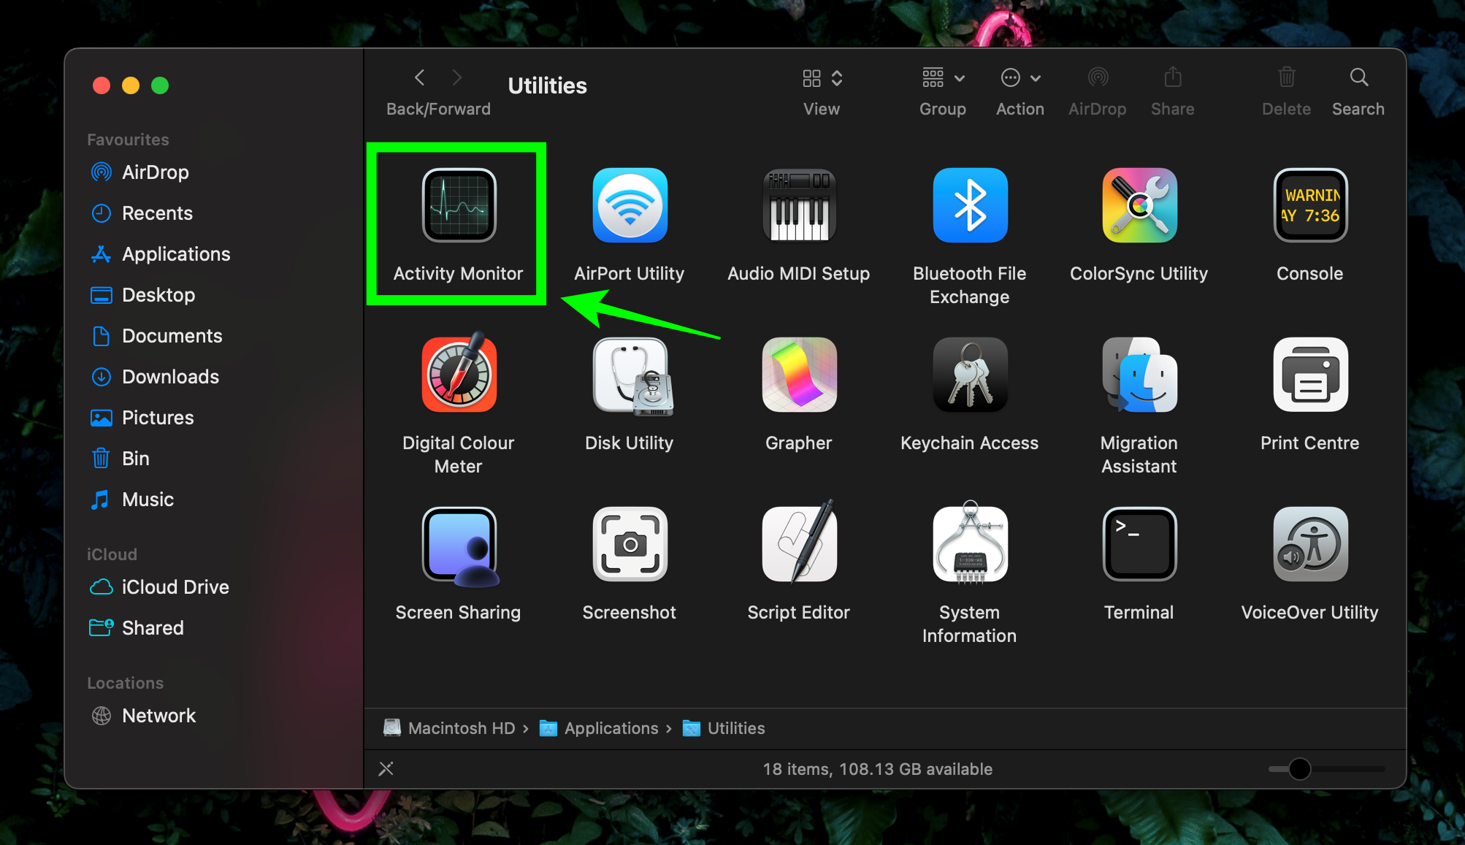The height and width of the screenshot is (845, 1465).
Task: Open the View style switcher
Action: [x=822, y=78]
